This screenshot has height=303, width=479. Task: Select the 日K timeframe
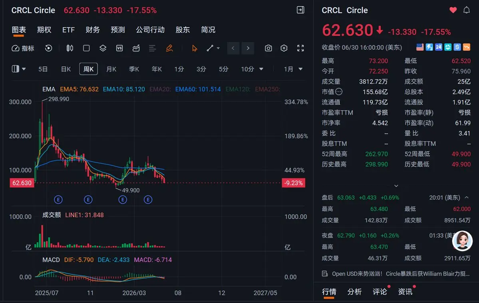66,69
